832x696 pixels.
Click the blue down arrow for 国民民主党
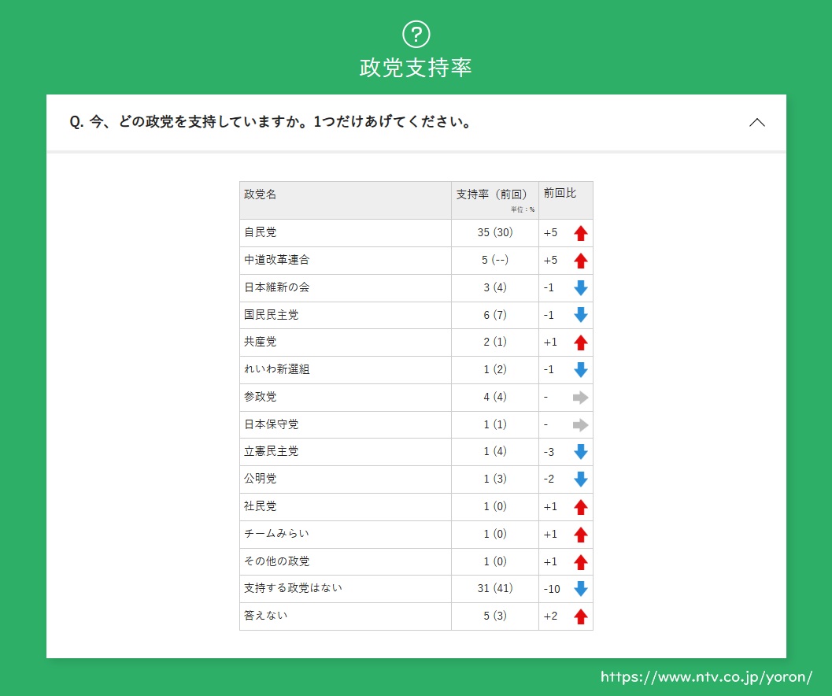[581, 315]
